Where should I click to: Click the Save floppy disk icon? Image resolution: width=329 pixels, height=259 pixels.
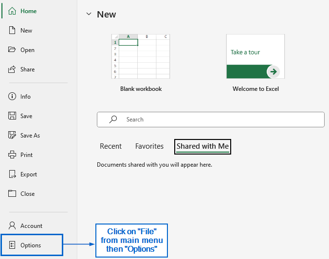[12, 116]
